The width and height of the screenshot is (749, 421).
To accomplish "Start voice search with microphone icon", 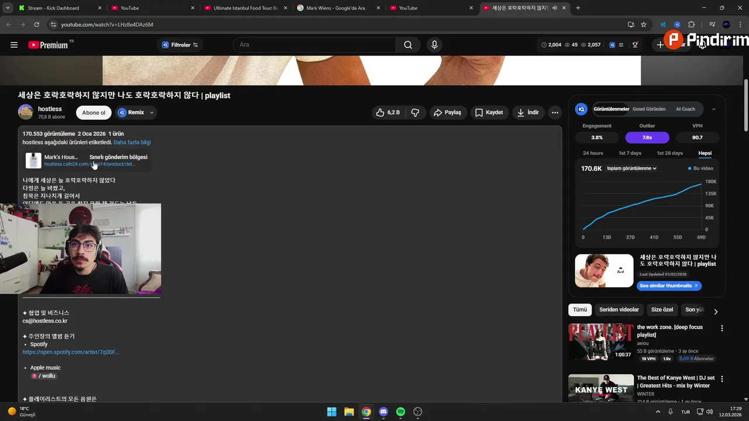I will [x=434, y=45].
